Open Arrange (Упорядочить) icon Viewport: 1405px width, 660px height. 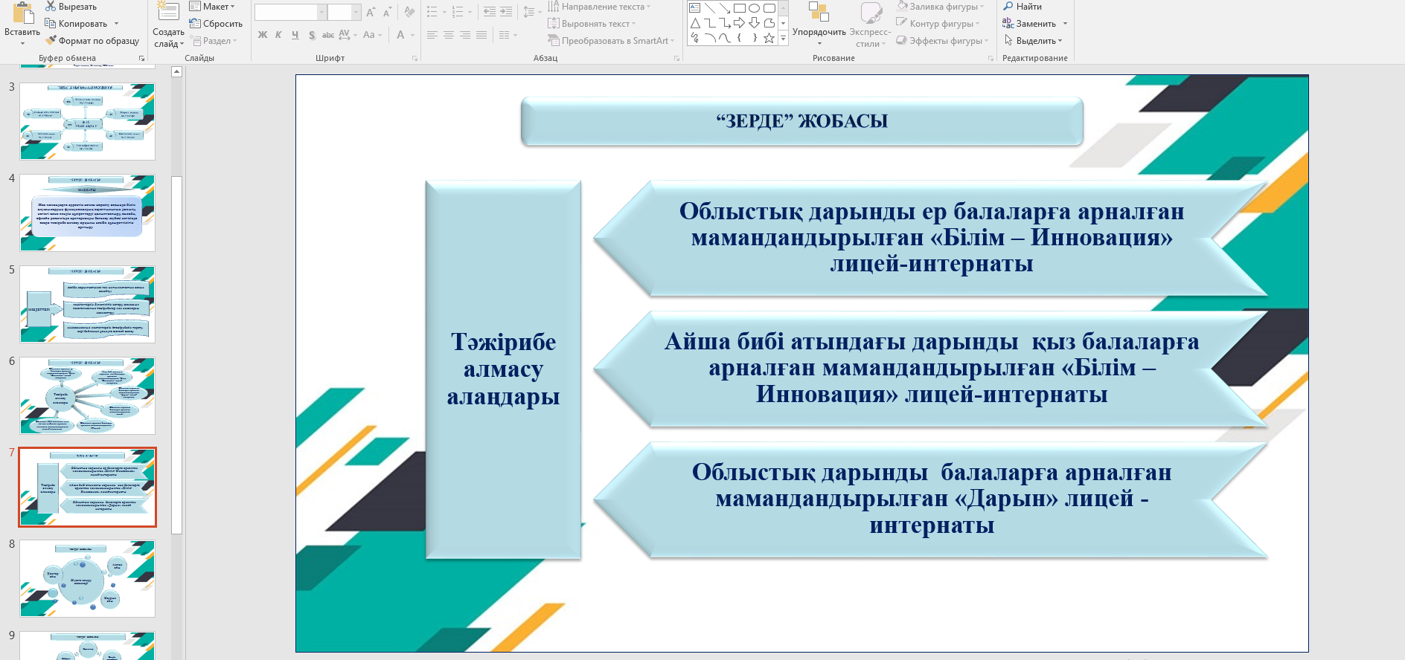[819, 12]
